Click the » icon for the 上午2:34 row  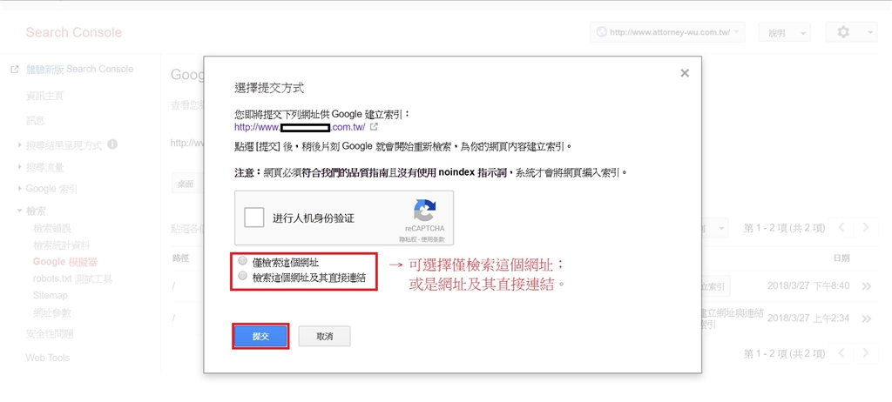[867, 318]
